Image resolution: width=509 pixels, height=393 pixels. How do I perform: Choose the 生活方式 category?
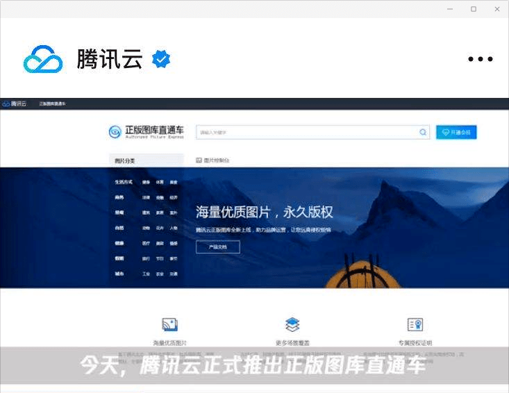pyautogui.click(x=124, y=182)
